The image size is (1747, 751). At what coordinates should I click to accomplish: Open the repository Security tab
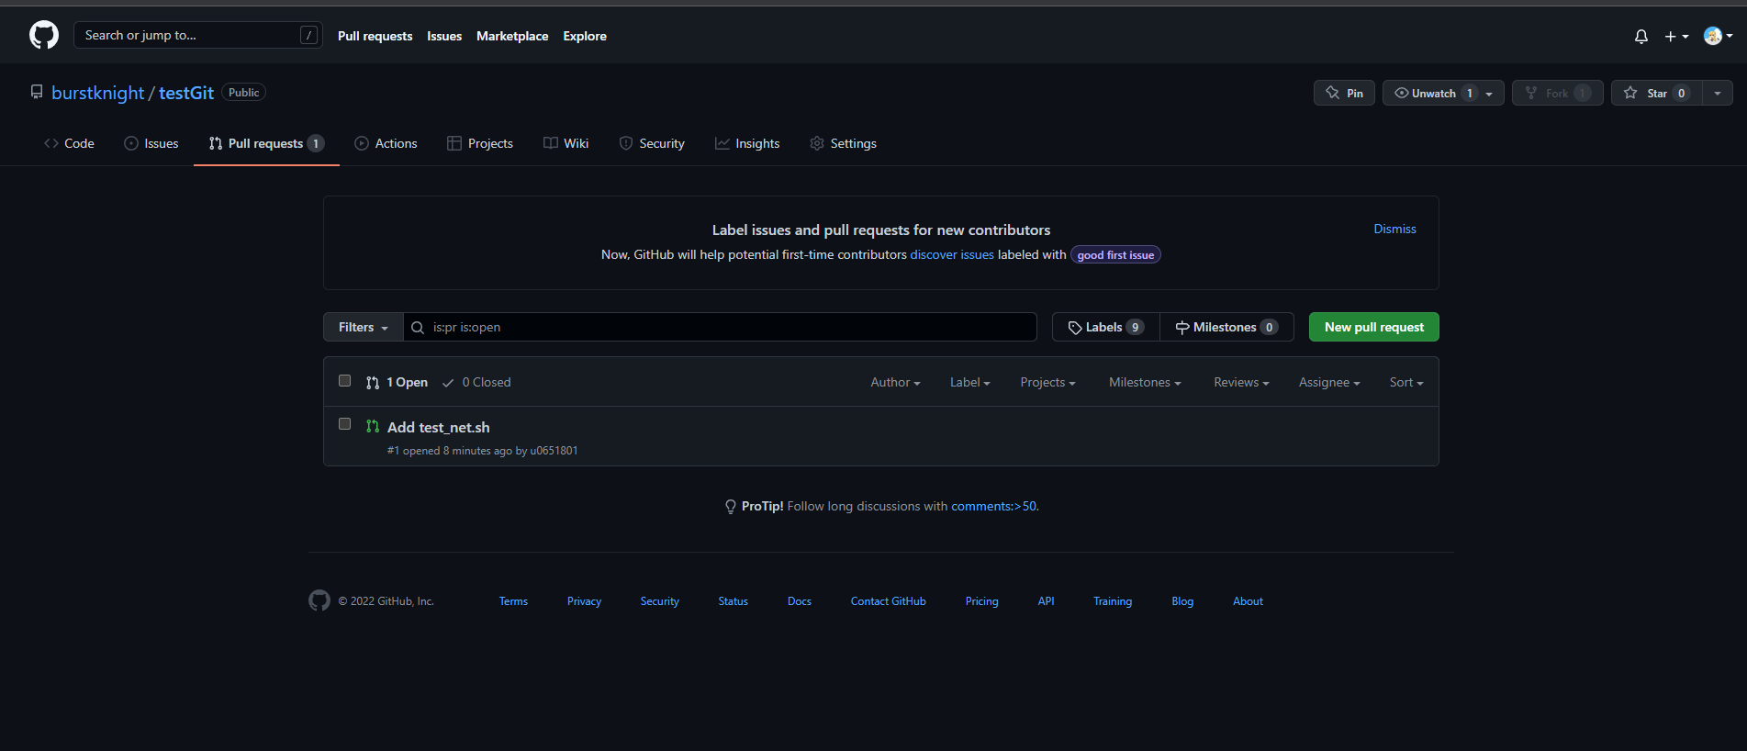pyautogui.click(x=652, y=143)
